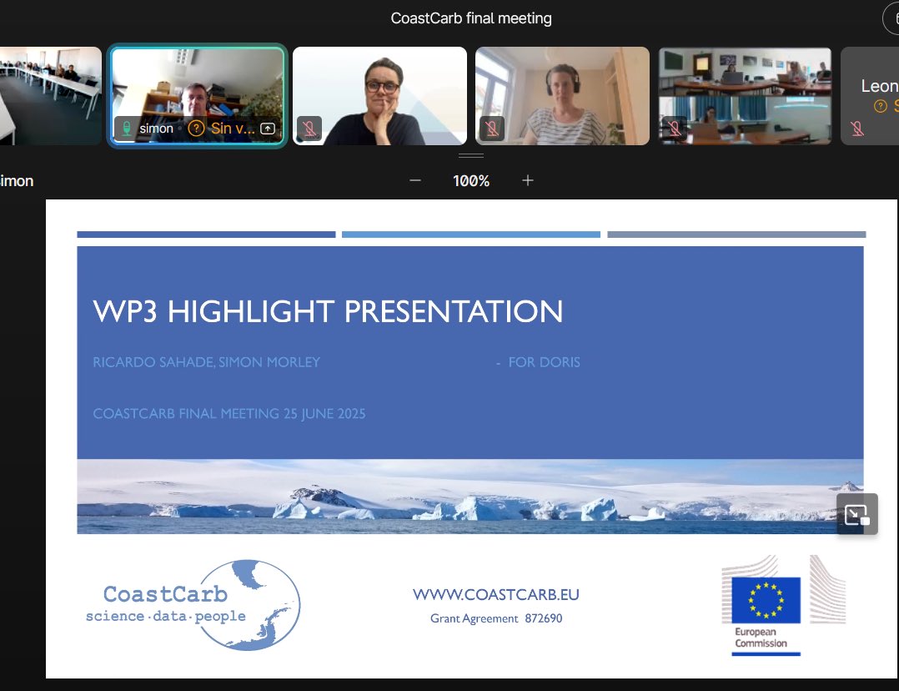This screenshot has height=691, width=899.
Task: Click the 100% zoom level readout
Action: pyautogui.click(x=471, y=181)
